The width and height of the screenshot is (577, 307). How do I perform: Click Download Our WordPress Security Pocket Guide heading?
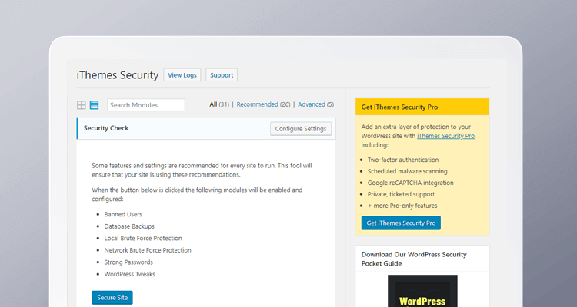(414, 259)
